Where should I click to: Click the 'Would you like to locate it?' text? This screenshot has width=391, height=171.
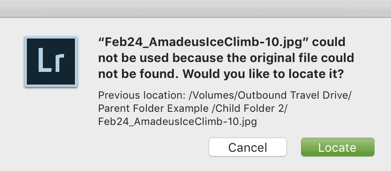[265, 74]
